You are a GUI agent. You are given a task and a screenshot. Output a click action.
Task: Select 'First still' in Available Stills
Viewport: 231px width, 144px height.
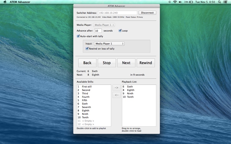(x=94, y=87)
